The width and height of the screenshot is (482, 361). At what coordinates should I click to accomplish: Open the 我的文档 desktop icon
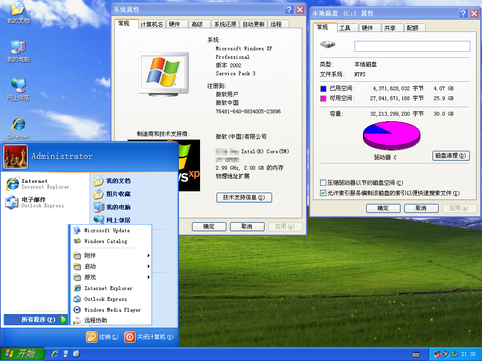point(18,12)
